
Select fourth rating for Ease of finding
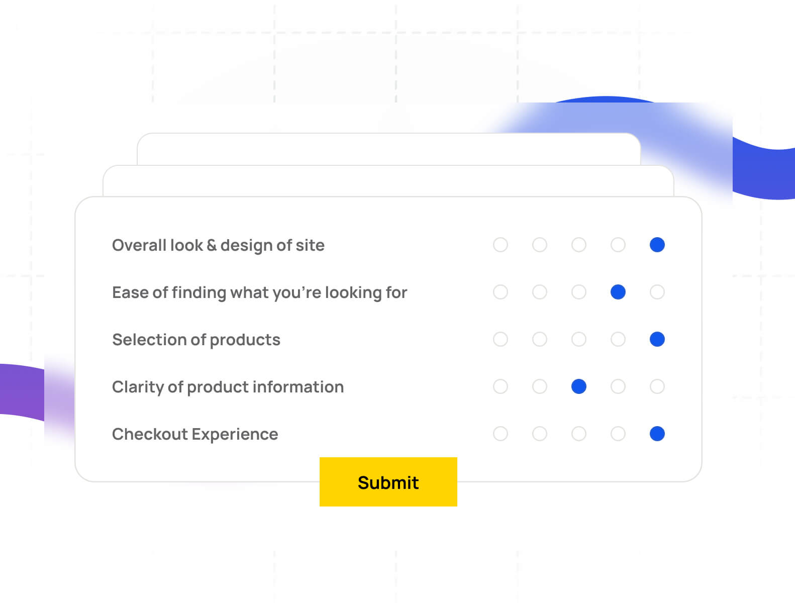[x=618, y=292]
